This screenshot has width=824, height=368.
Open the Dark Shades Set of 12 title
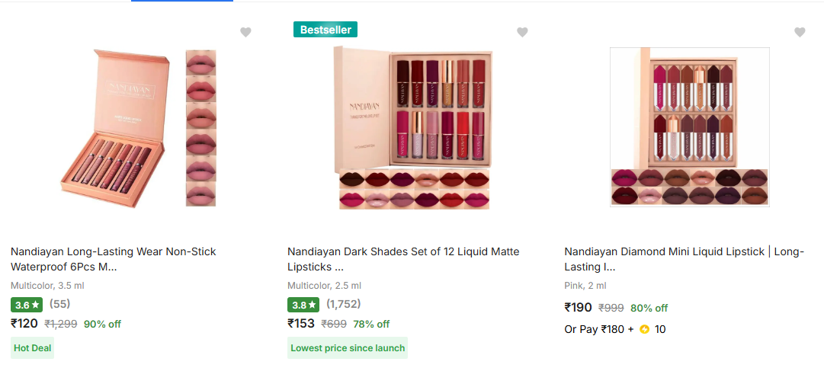point(403,259)
